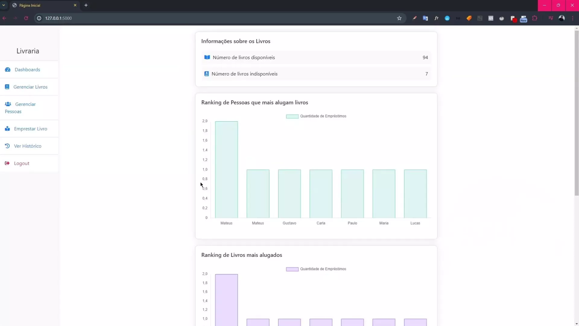Click the Emprestar Livro icon
579x326 pixels.
[7, 129]
